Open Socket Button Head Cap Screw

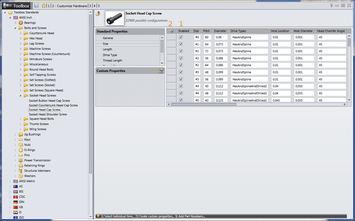tap(49, 101)
